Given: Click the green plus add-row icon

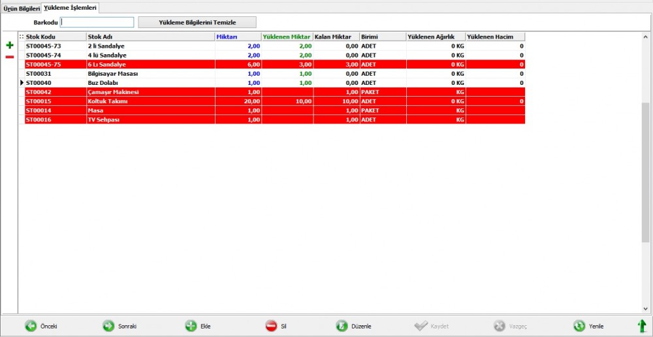Looking at the screenshot, I should click(10, 45).
